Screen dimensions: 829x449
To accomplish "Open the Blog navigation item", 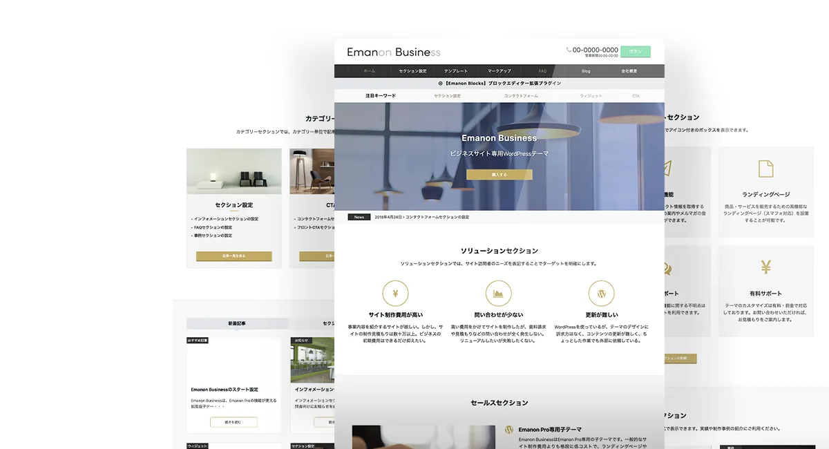I will pyautogui.click(x=586, y=71).
